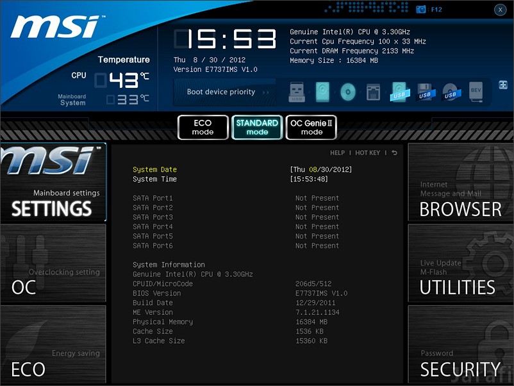Select the USB key boot device icon
This screenshot has height=386, width=514.
click(297, 92)
